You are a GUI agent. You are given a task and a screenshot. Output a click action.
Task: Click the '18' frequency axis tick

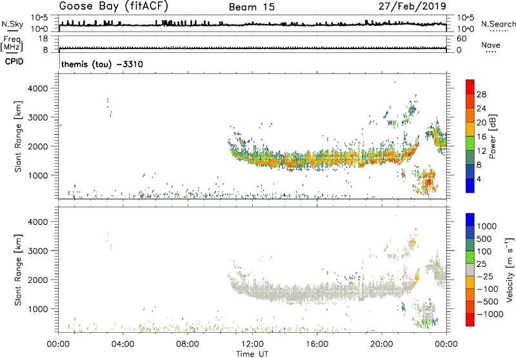coord(43,39)
